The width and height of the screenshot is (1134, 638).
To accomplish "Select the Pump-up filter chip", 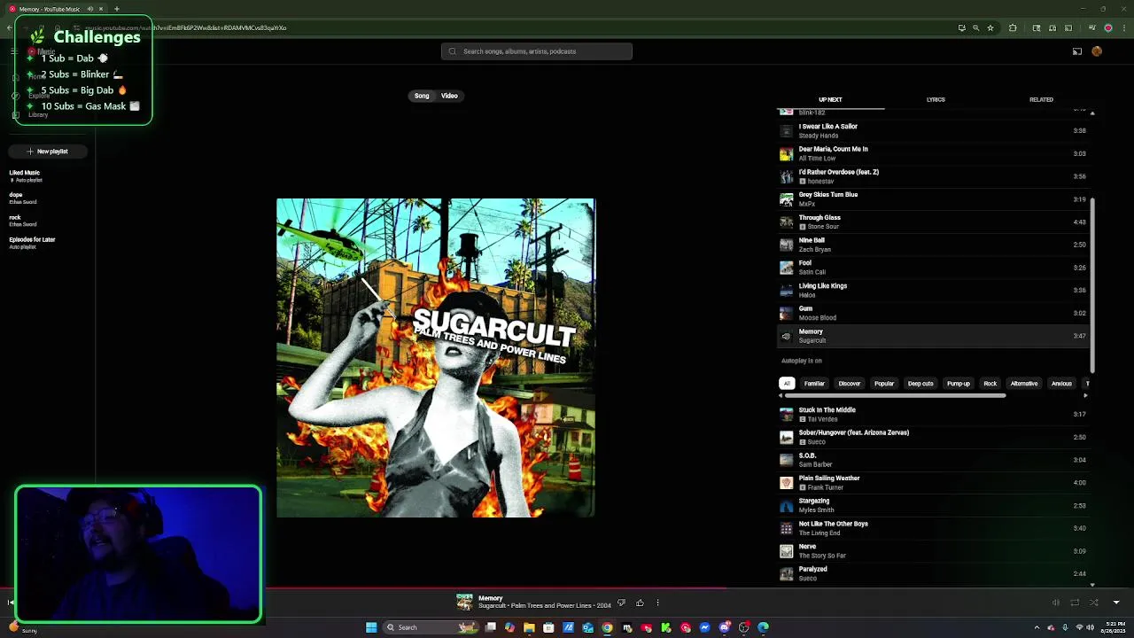I will pyautogui.click(x=959, y=384).
